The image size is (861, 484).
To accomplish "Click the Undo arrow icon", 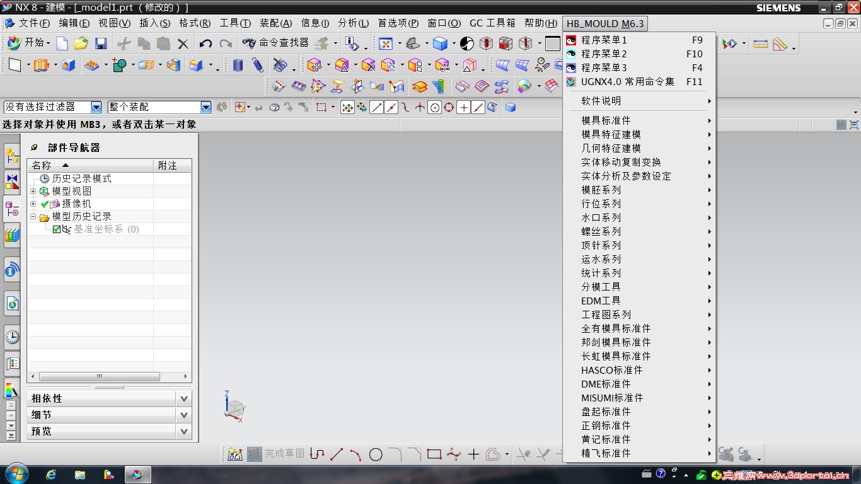I will click(x=205, y=43).
